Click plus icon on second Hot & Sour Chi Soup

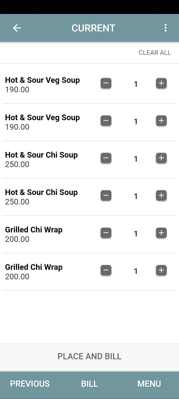tap(161, 196)
